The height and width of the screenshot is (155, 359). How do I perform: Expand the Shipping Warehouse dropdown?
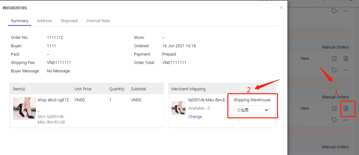[x=252, y=110]
